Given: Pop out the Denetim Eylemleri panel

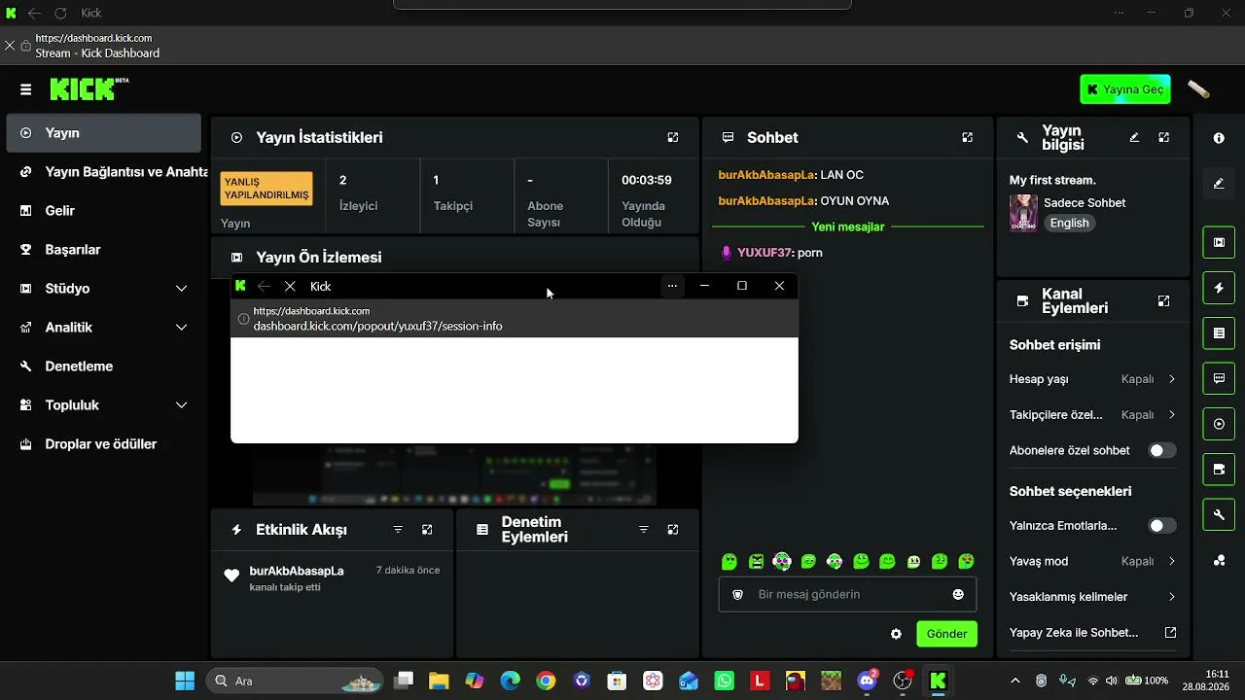Looking at the screenshot, I should point(673,530).
